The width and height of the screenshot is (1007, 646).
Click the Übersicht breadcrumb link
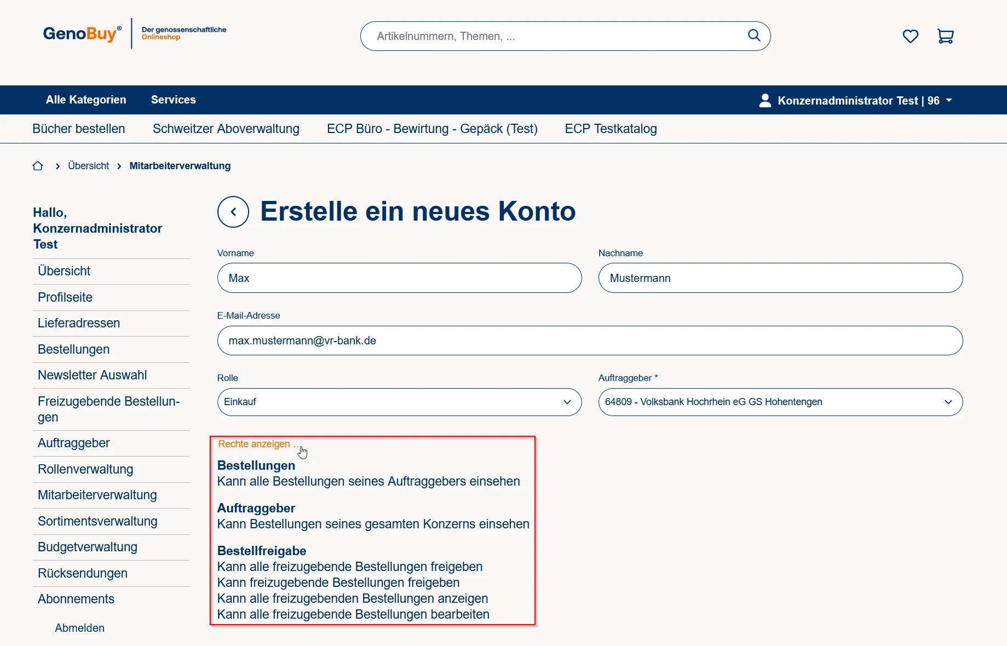pos(88,166)
